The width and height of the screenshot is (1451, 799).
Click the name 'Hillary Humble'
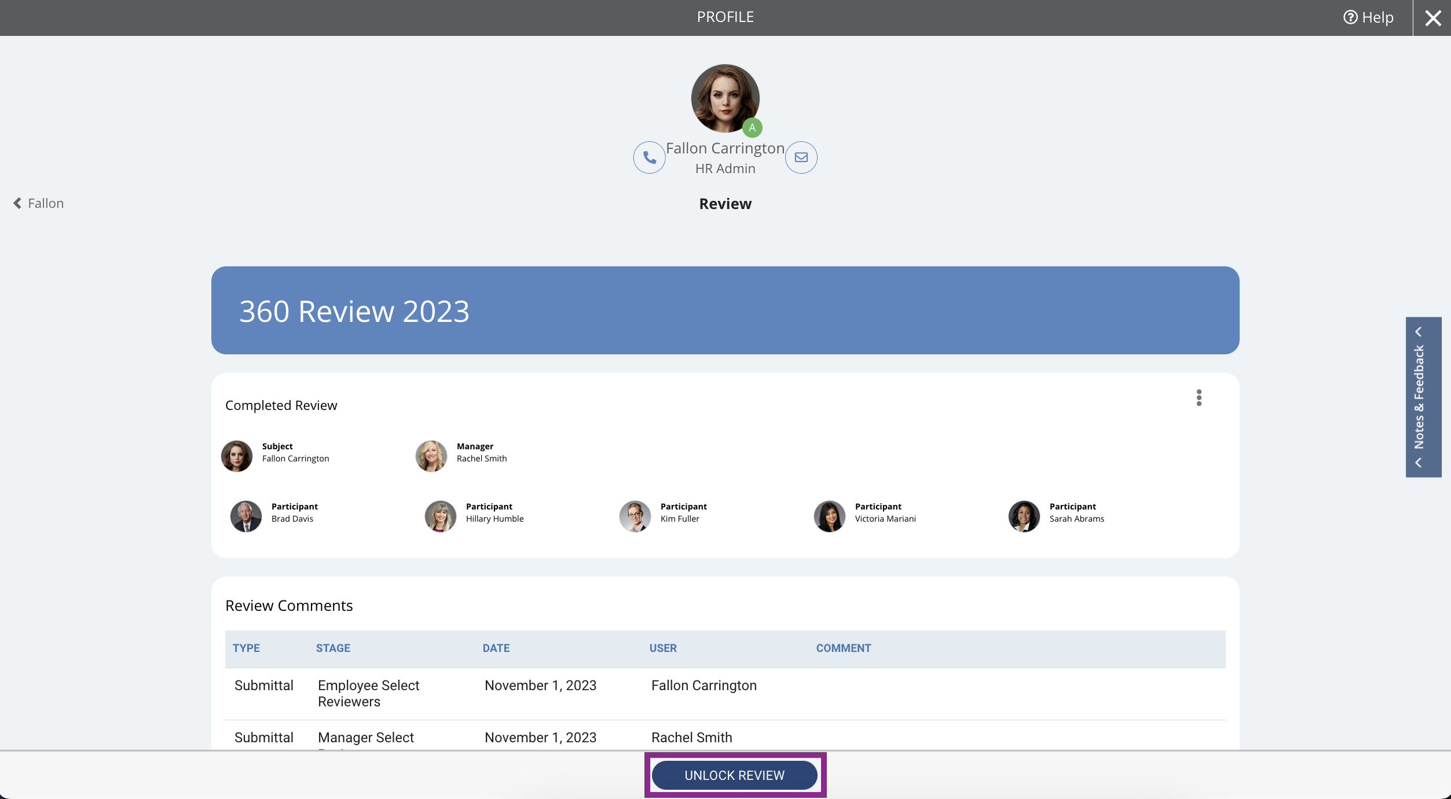click(494, 519)
